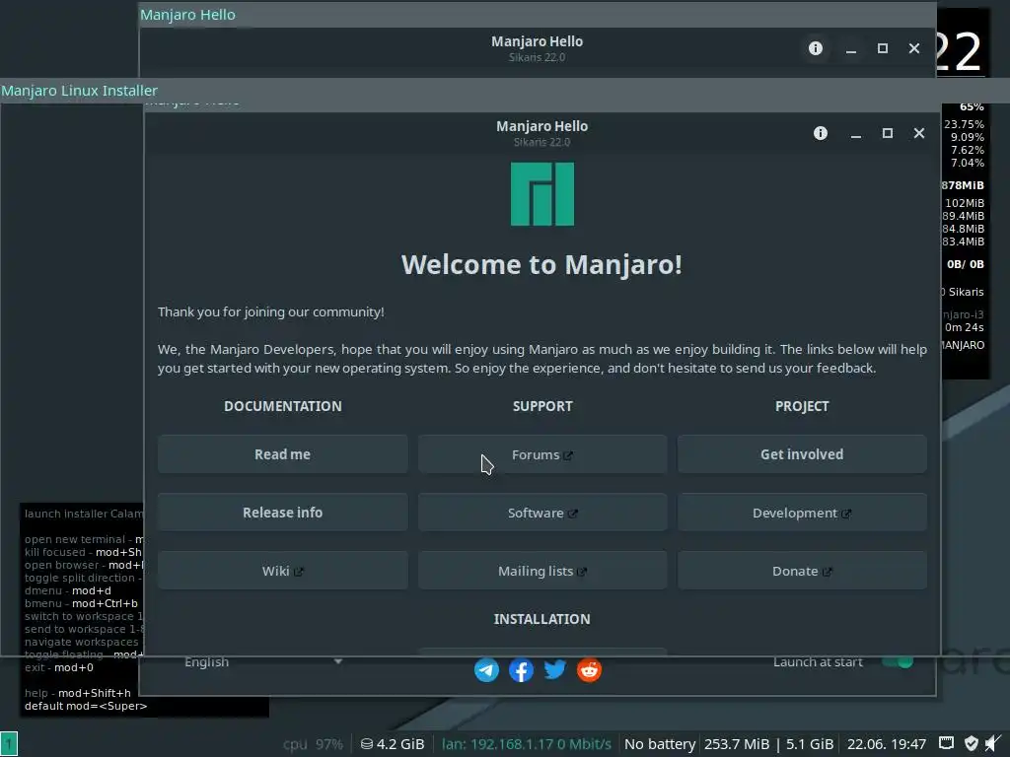Open the Reddit social link
1010x757 pixels.
[x=589, y=670]
